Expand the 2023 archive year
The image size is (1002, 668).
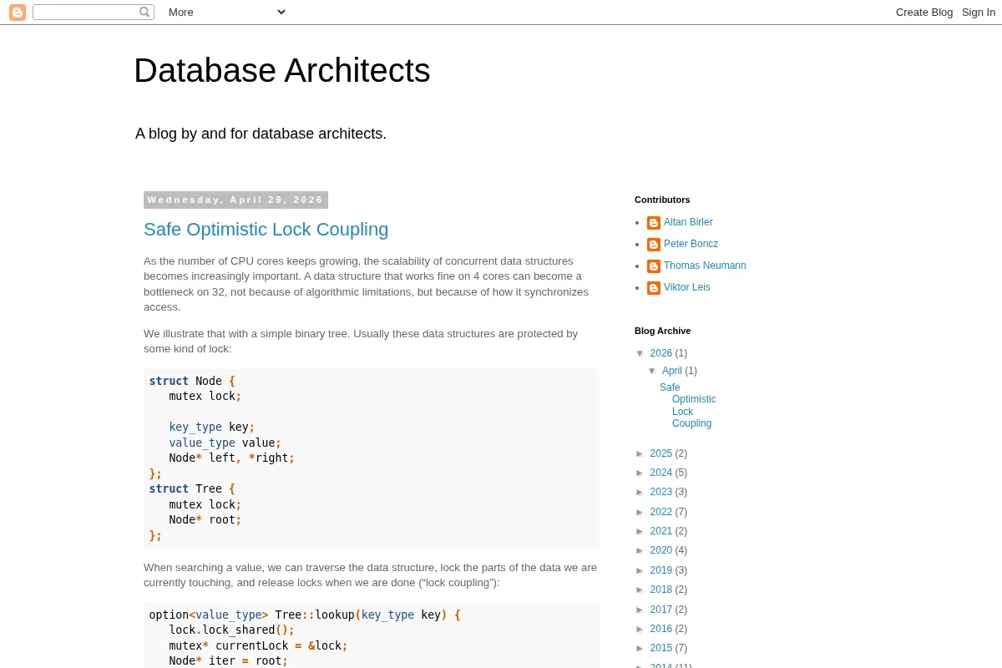click(x=640, y=493)
